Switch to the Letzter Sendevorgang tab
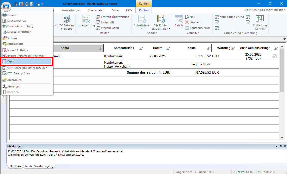This screenshot has height=174, width=287. (39, 166)
